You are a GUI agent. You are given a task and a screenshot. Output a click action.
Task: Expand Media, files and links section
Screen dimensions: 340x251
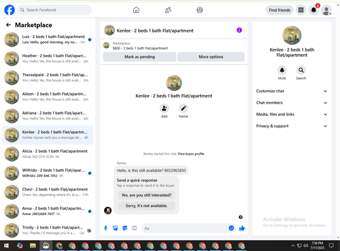coord(292,115)
